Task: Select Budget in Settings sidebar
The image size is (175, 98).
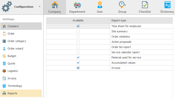Action: (x=21, y=56)
